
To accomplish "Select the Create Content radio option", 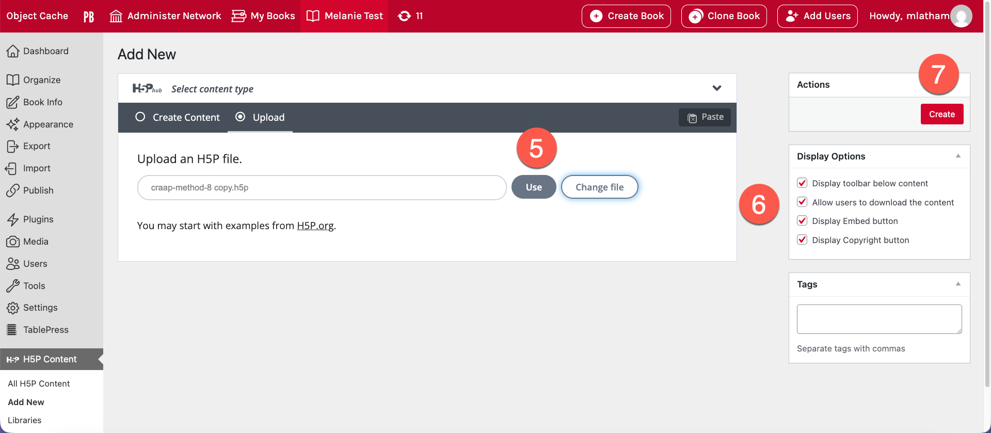I will [x=140, y=117].
